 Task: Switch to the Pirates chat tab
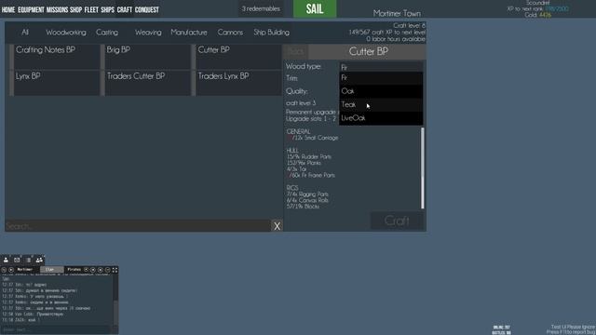point(74,270)
